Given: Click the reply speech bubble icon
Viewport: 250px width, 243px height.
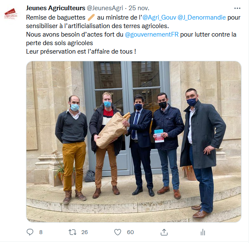Looking at the screenshot, I should [30, 232].
